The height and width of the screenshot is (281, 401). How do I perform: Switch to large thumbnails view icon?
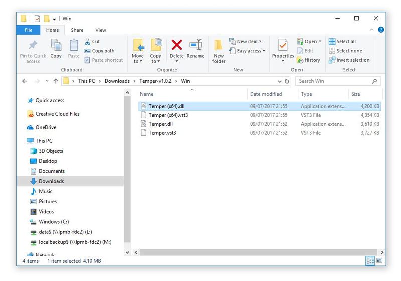pyautogui.click(x=379, y=261)
